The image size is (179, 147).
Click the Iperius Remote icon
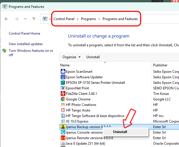point(63,138)
